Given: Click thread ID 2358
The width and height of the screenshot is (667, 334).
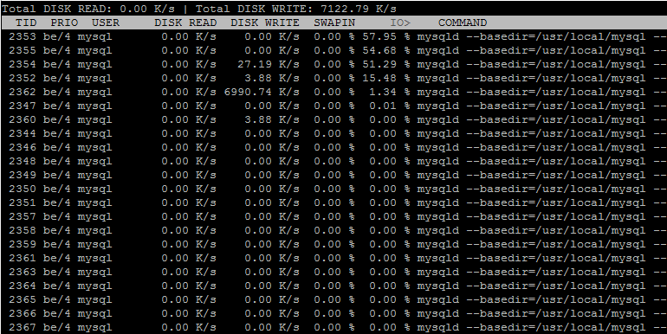Looking at the screenshot, I should [x=23, y=230].
